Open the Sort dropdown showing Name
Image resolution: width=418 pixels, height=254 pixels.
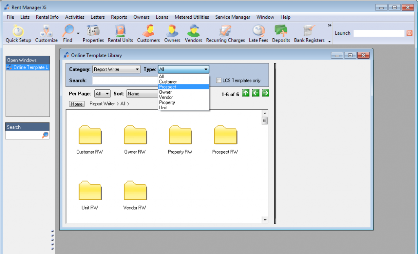pyautogui.click(x=142, y=94)
